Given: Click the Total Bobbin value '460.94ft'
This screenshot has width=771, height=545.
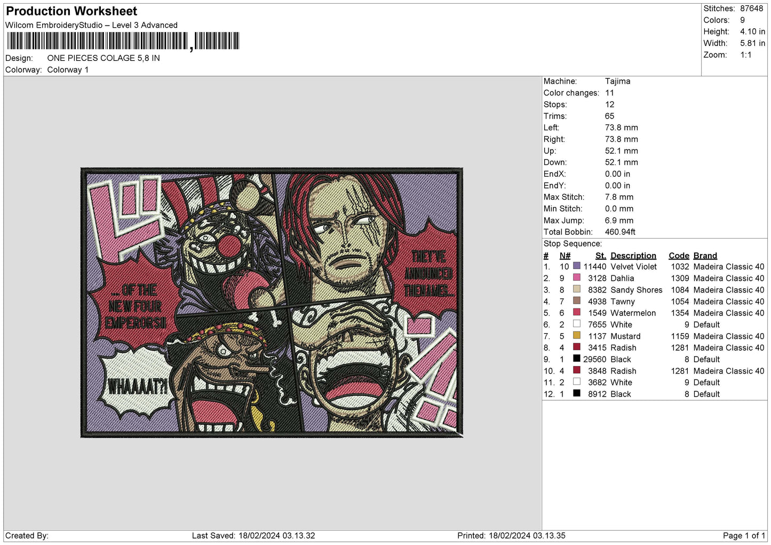Looking at the screenshot, I should coord(620,232).
